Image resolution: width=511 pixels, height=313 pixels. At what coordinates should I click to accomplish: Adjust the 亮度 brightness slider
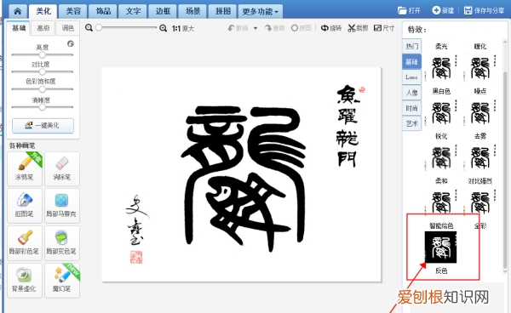[x=43, y=54]
